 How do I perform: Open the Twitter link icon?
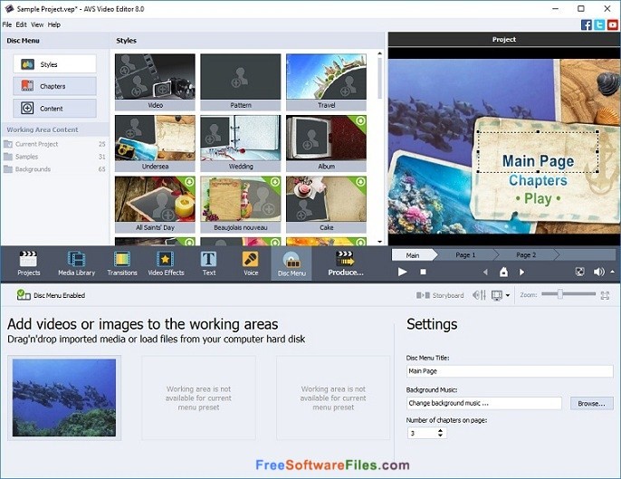599,25
